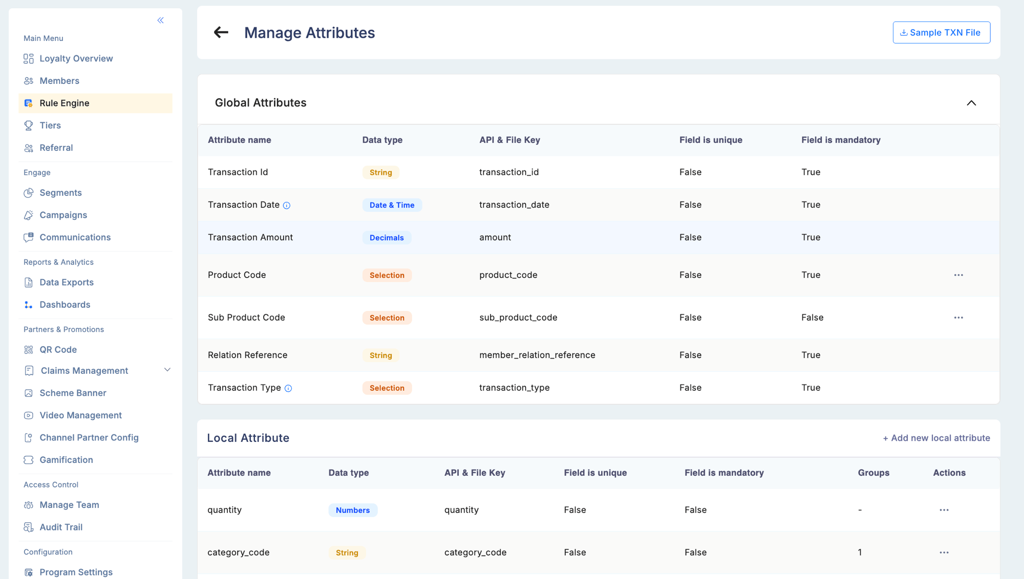Click the Program Settings icon

(x=29, y=572)
